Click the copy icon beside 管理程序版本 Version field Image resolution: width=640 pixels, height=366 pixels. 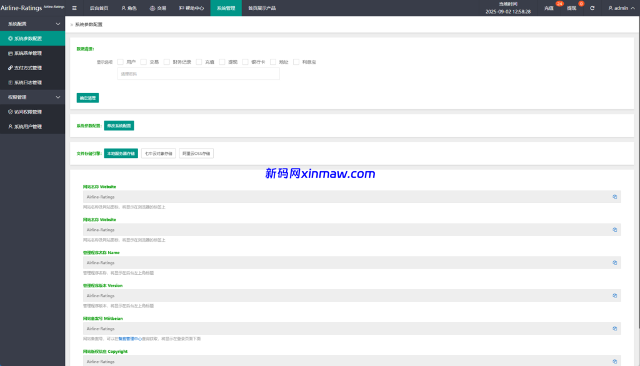tap(614, 295)
